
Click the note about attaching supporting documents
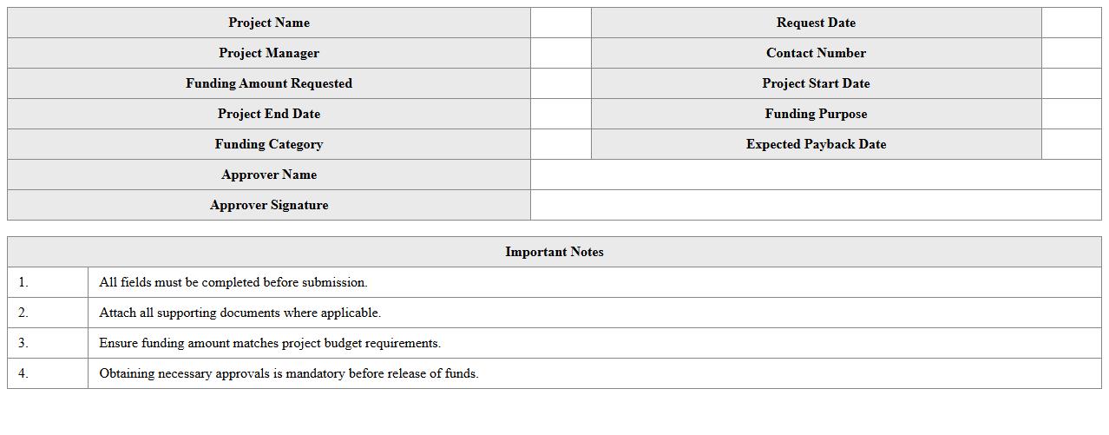240,313
